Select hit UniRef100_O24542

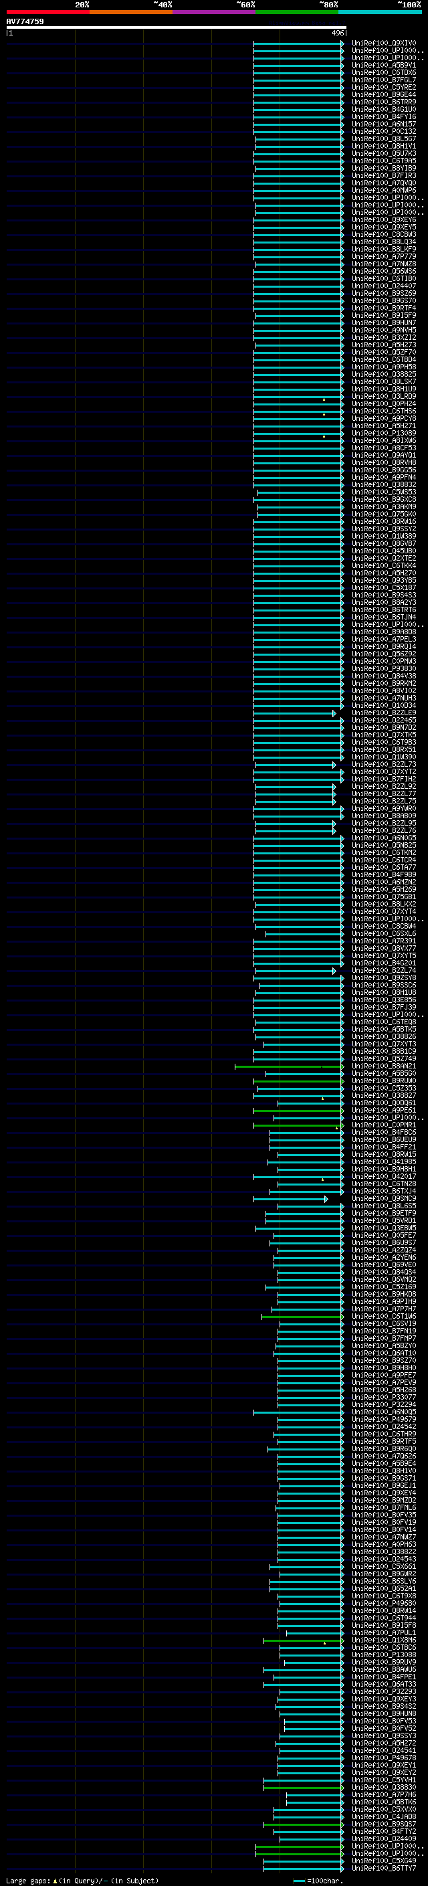[x=384, y=1427]
